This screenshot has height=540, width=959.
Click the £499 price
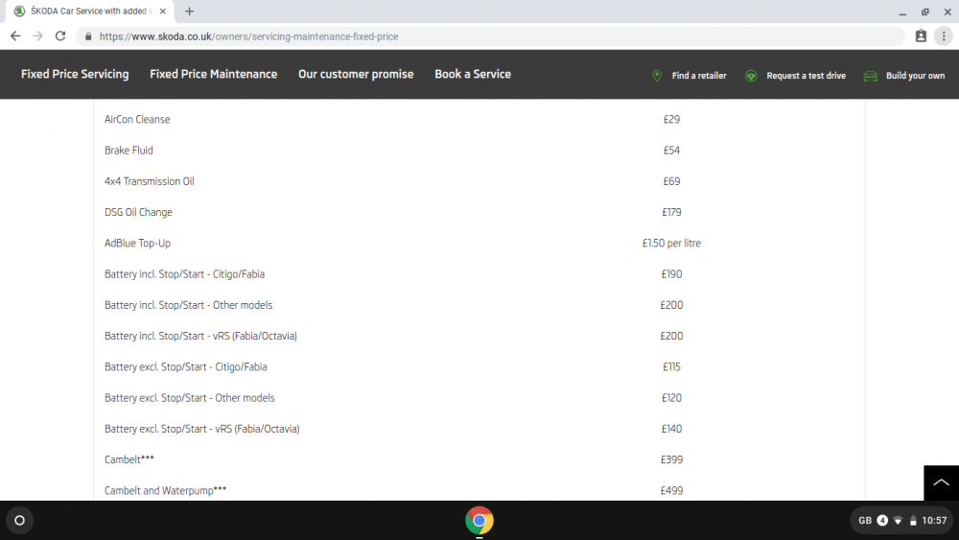(671, 490)
